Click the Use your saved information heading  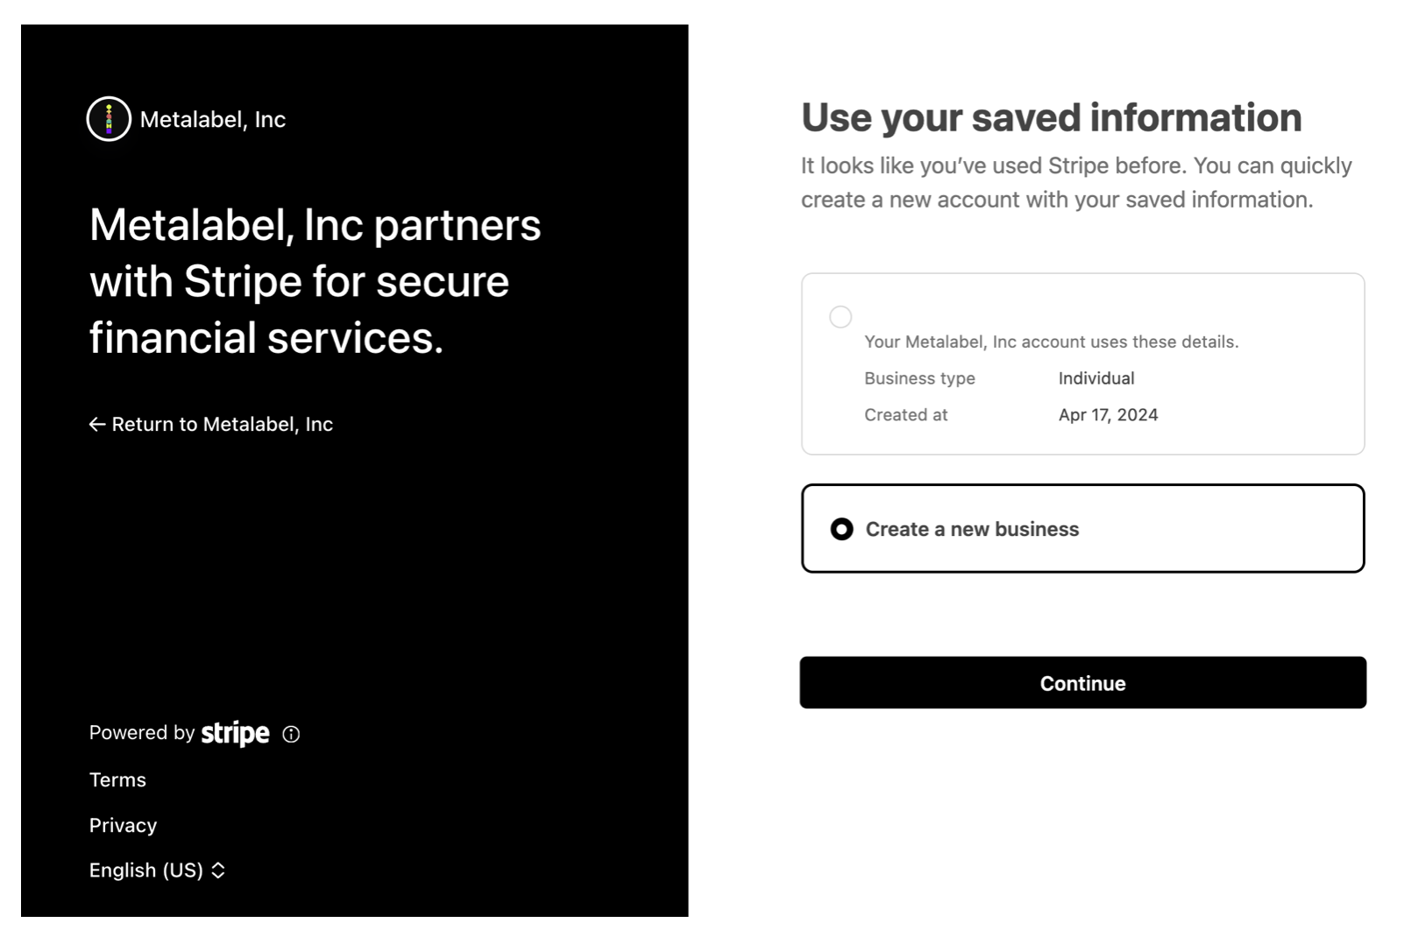(1052, 118)
